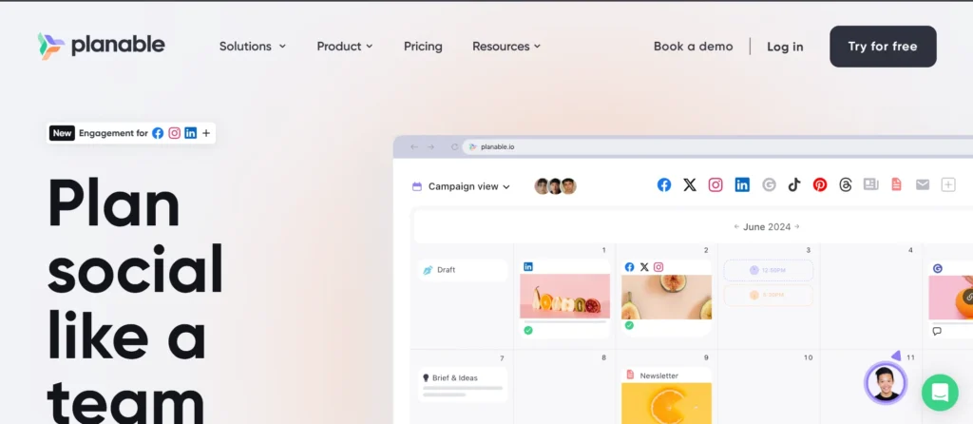Click the comment icon on Google post

[x=937, y=331]
